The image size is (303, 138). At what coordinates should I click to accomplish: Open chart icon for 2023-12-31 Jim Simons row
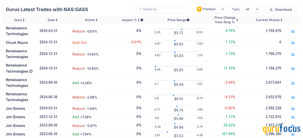293,117
